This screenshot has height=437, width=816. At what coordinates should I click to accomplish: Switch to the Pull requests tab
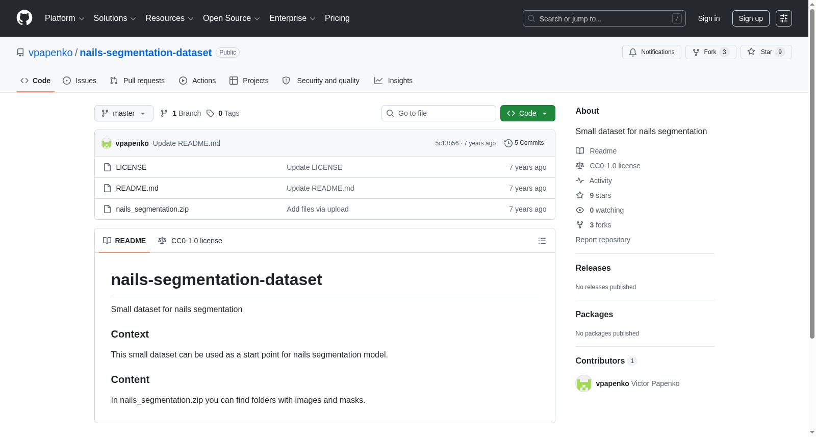coord(137,81)
